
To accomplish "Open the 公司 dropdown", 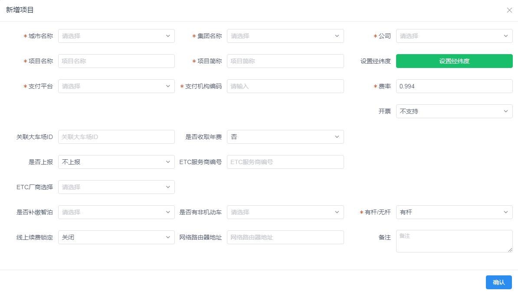I will 454,36.
